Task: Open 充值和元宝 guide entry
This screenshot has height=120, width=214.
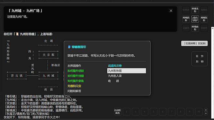Action: click(74, 86)
